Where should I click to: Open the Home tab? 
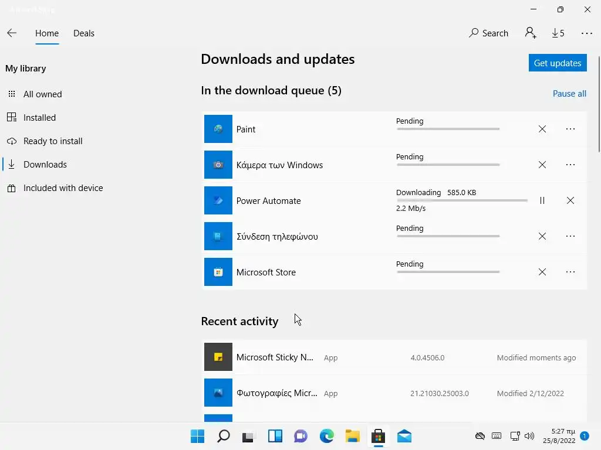pyautogui.click(x=47, y=33)
